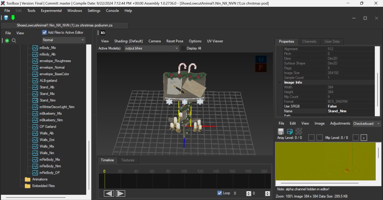383x200 pixels.
Task: Click the green download arrow icon
Action: (13, 18)
